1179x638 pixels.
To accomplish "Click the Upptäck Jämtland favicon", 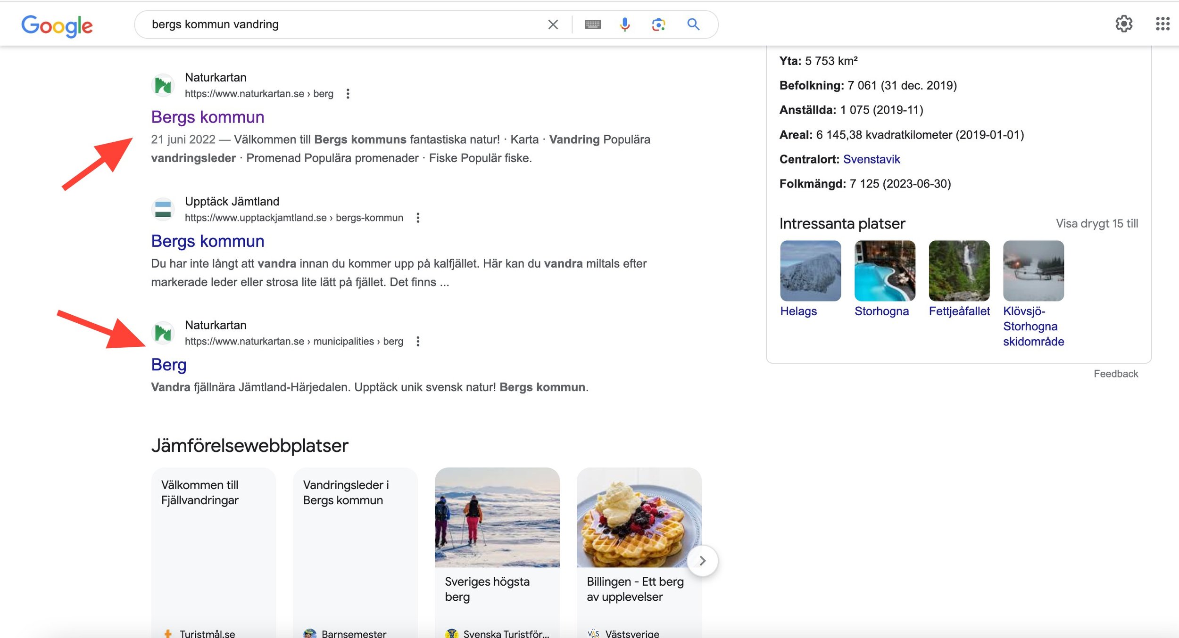I will (163, 209).
